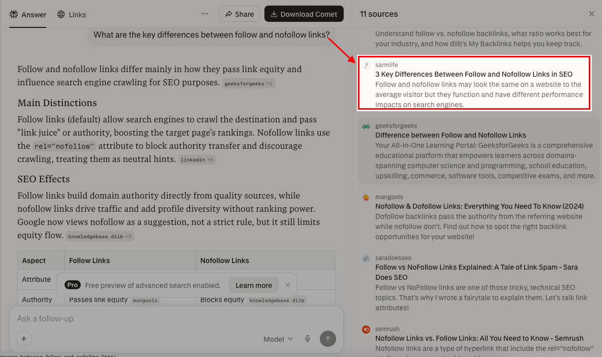The image size is (602, 357).
Task: Expand the "knowledgebase.diib +3" citation chip
Action: pos(100,236)
